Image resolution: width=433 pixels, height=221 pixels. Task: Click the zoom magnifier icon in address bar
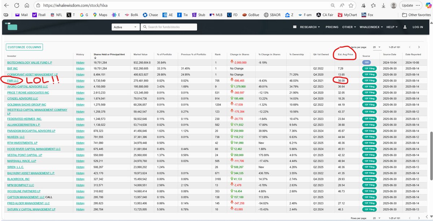click(333, 5)
